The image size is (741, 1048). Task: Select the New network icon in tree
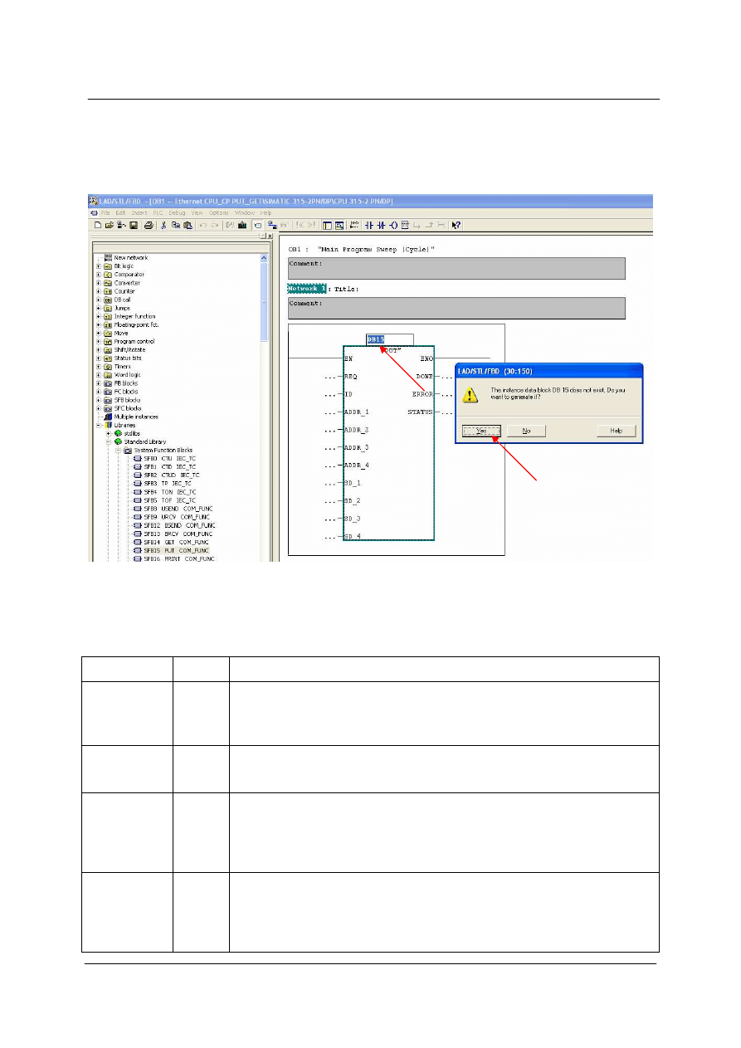(108, 258)
